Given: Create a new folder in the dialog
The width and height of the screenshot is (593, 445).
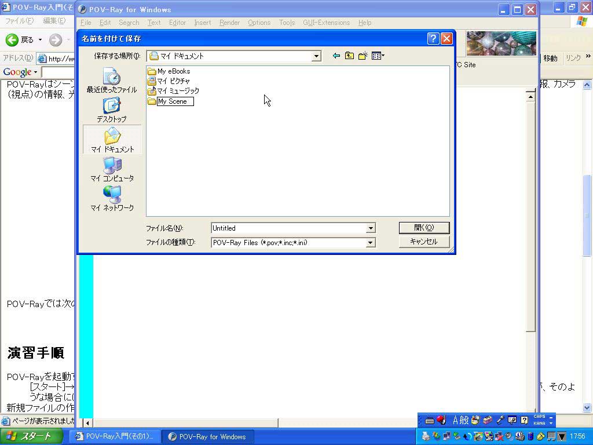Looking at the screenshot, I should [x=363, y=56].
